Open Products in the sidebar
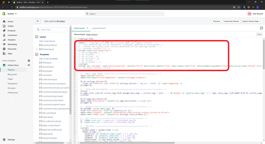This screenshot has width=265, height=144. coord(11,31)
